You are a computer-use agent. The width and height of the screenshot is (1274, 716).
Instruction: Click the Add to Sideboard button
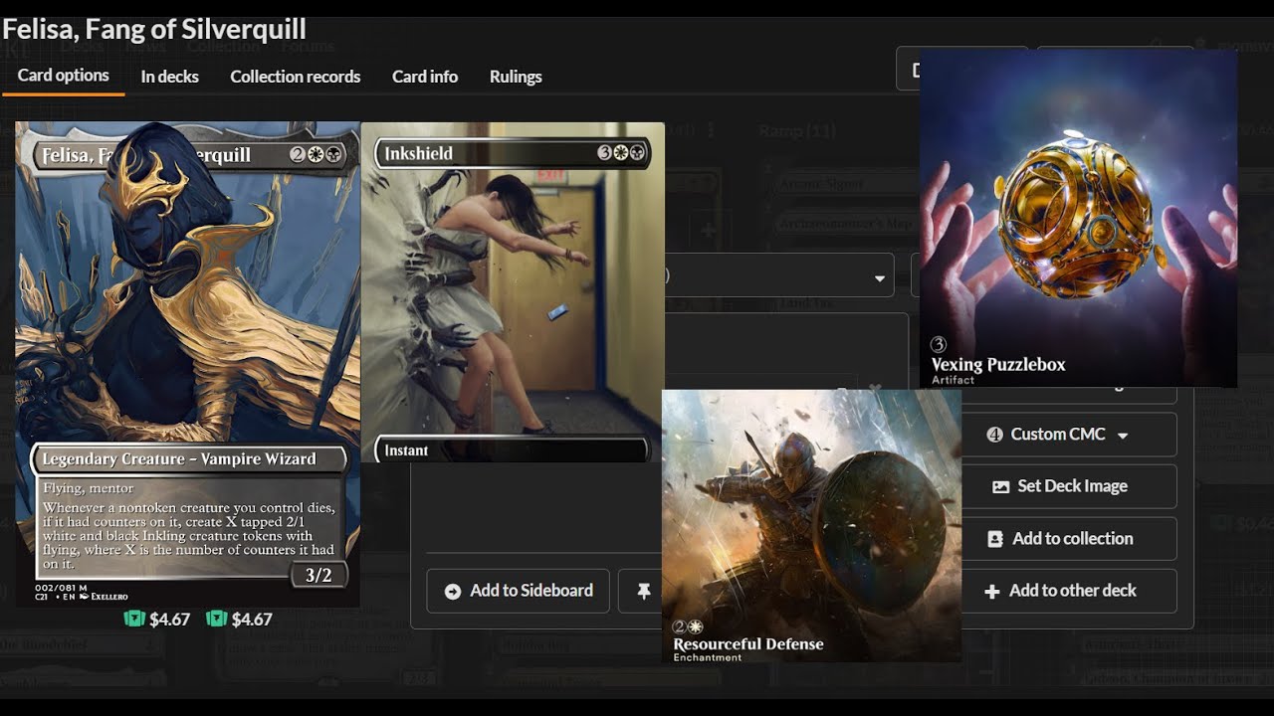tap(518, 591)
